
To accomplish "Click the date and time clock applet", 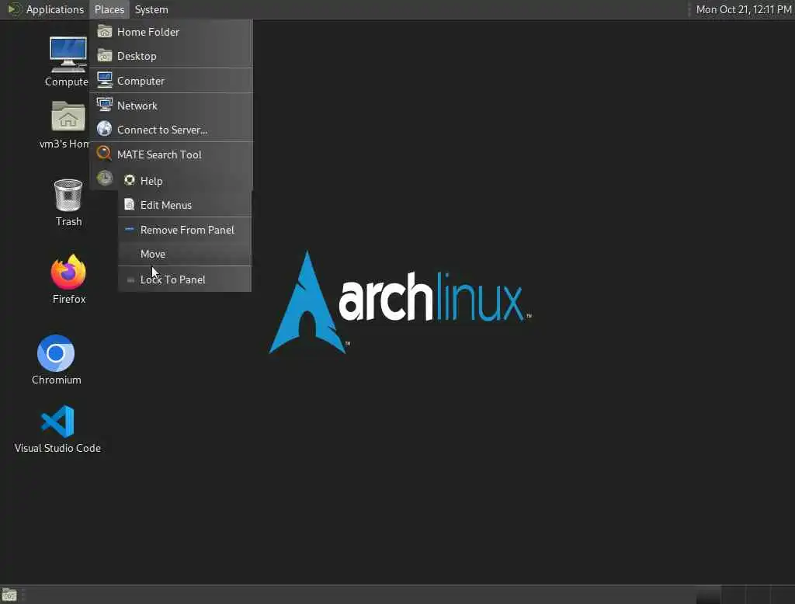I will click(x=743, y=9).
